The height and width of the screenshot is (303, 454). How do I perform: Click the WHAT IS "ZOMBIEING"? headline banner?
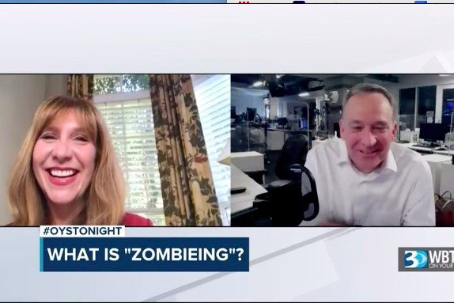pyautogui.click(x=144, y=254)
